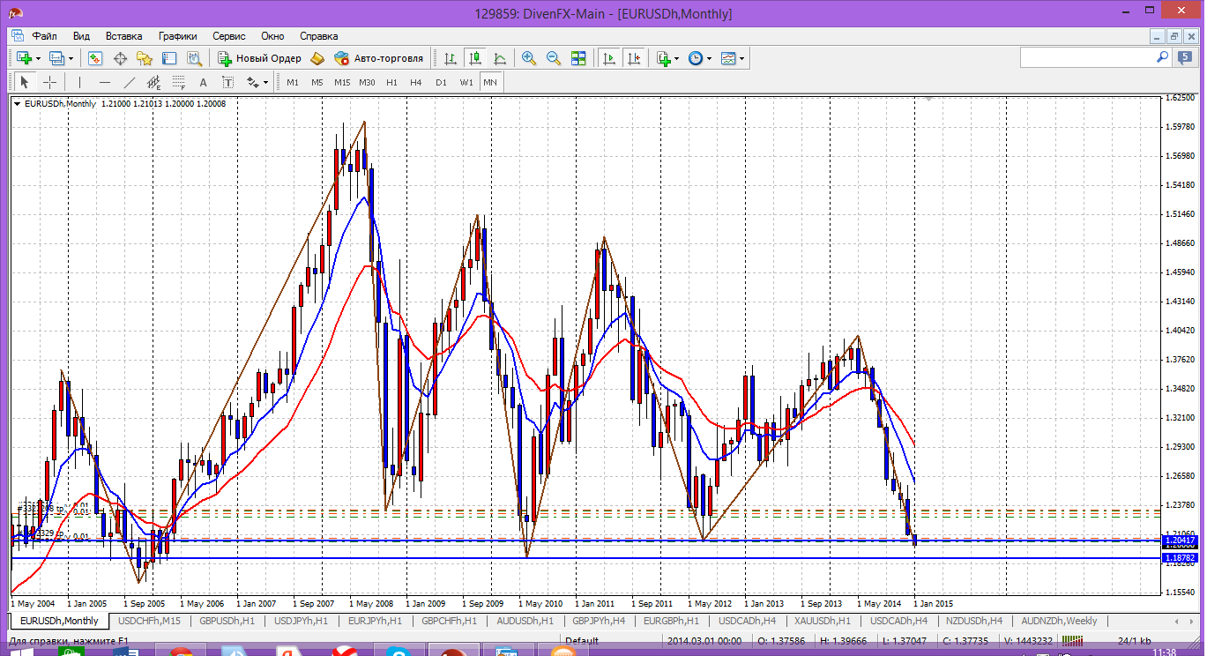Open the Market Watch panel
The width and height of the screenshot is (1207, 656).
pyautogui.click(x=95, y=58)
